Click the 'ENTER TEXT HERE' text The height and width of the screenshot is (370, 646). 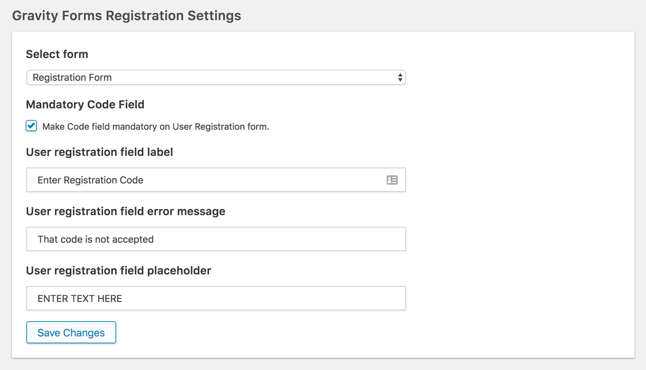pos(80,299)
